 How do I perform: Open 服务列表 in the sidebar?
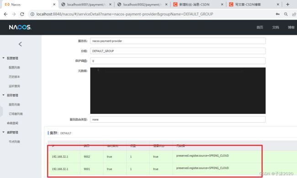click(14, 105)
